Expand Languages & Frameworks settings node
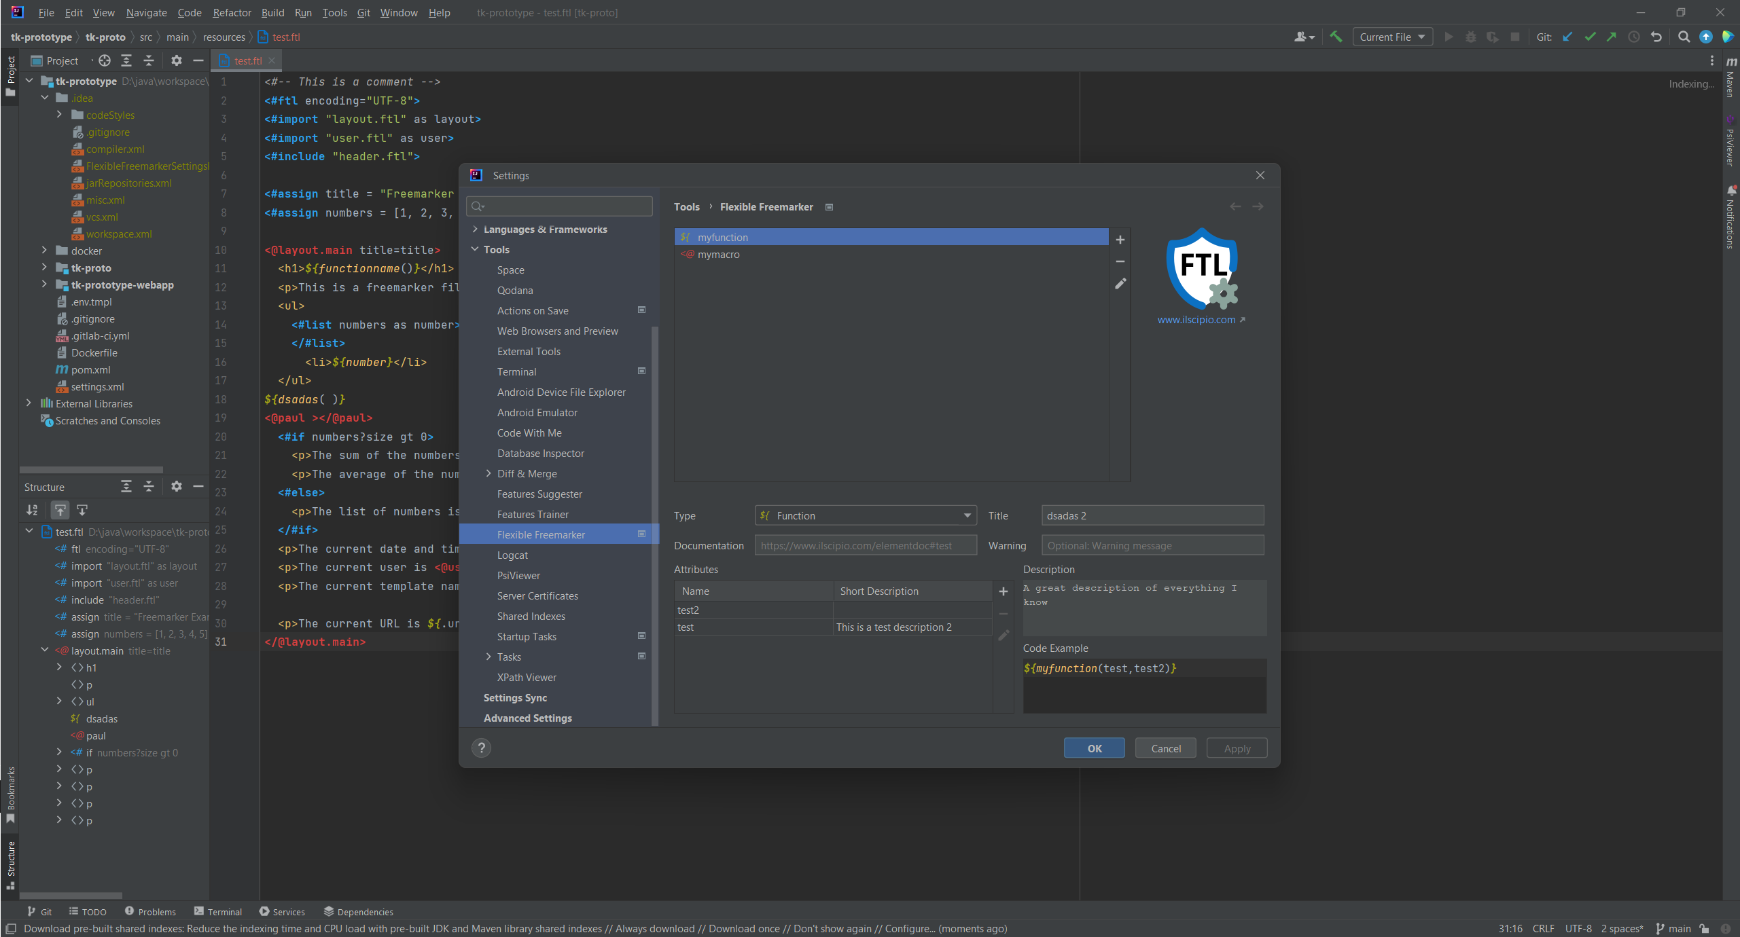 pos(475,229)
